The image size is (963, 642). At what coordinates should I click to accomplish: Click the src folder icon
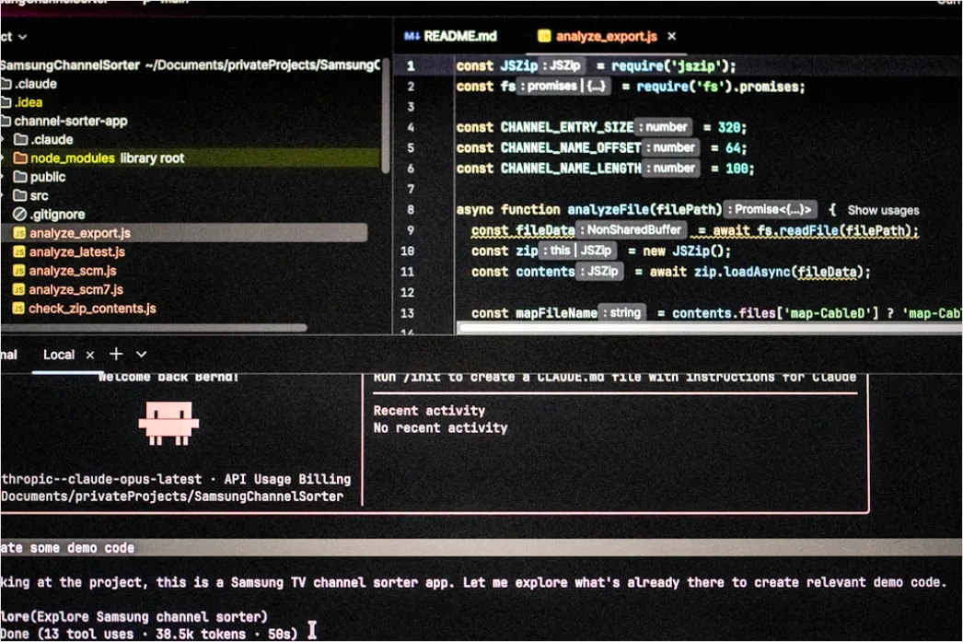point(20,196)
